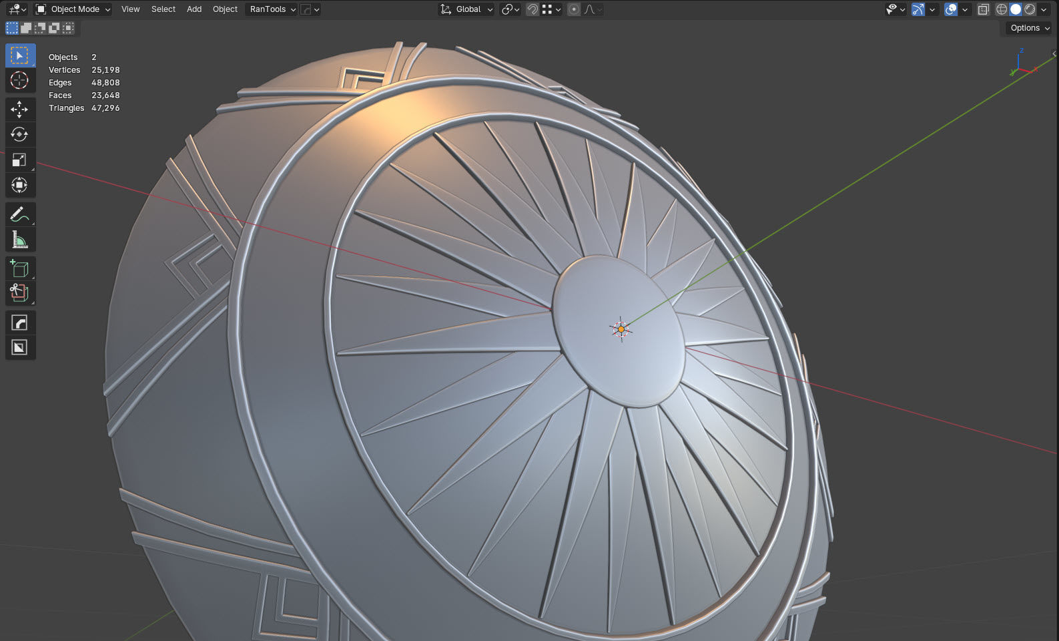This screenshot has width=1059, height=641.
Task: Click the Edges 48,808 statistic
Action: click(84, 83)
